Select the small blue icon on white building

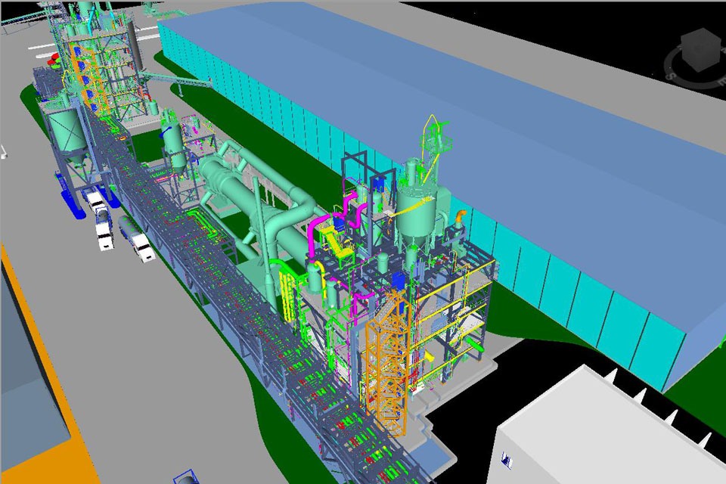click(x=507, y=460)
